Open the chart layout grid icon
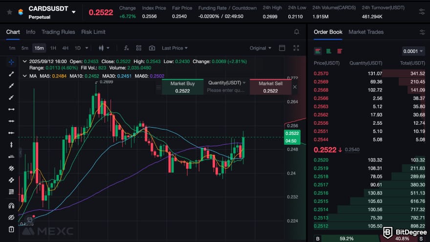430x242 pixels. tap(139, 48)
